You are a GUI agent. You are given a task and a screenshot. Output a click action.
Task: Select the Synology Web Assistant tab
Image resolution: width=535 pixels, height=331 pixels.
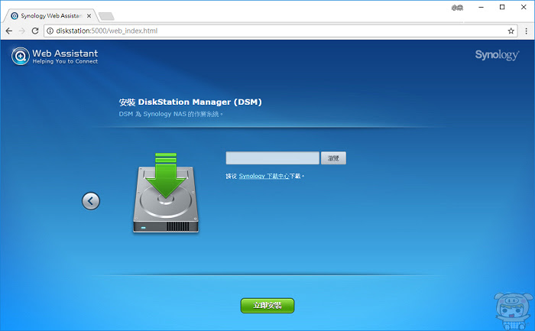click(x=50, y=16)
